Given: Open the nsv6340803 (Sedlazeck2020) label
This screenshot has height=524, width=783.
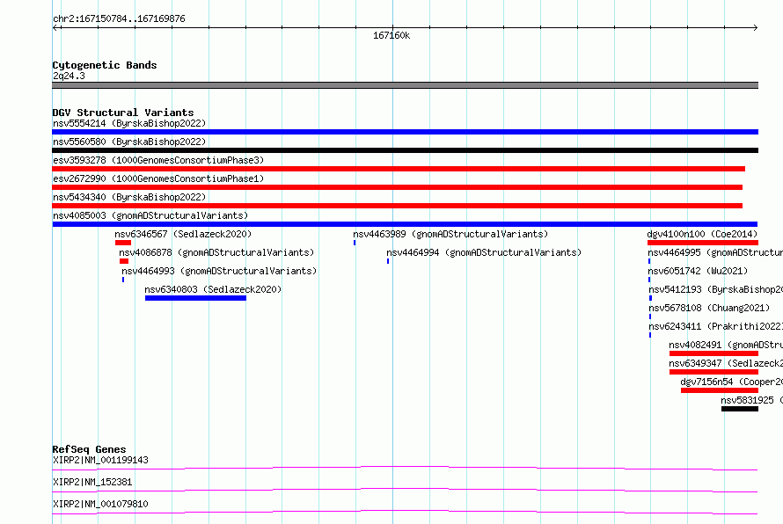Looking at the screenshot, I should pos(213,289).
